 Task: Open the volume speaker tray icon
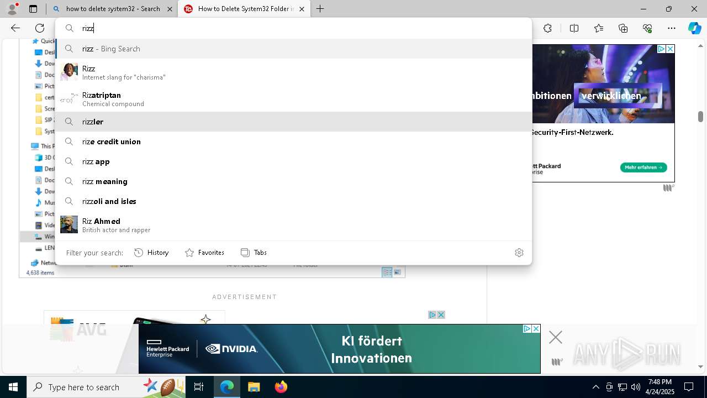pyautogui.click(x=635, y=387)
